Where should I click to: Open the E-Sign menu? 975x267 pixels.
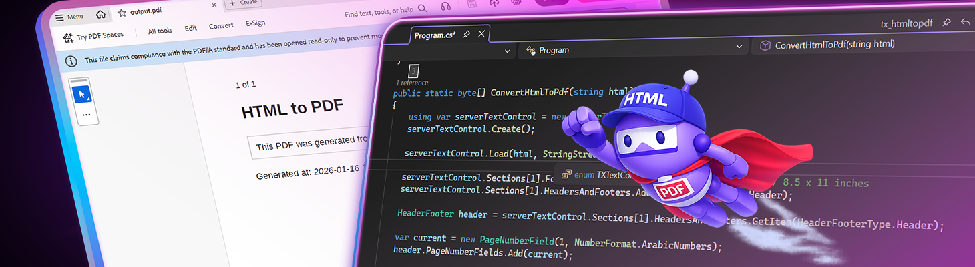[x=255, y=23]
